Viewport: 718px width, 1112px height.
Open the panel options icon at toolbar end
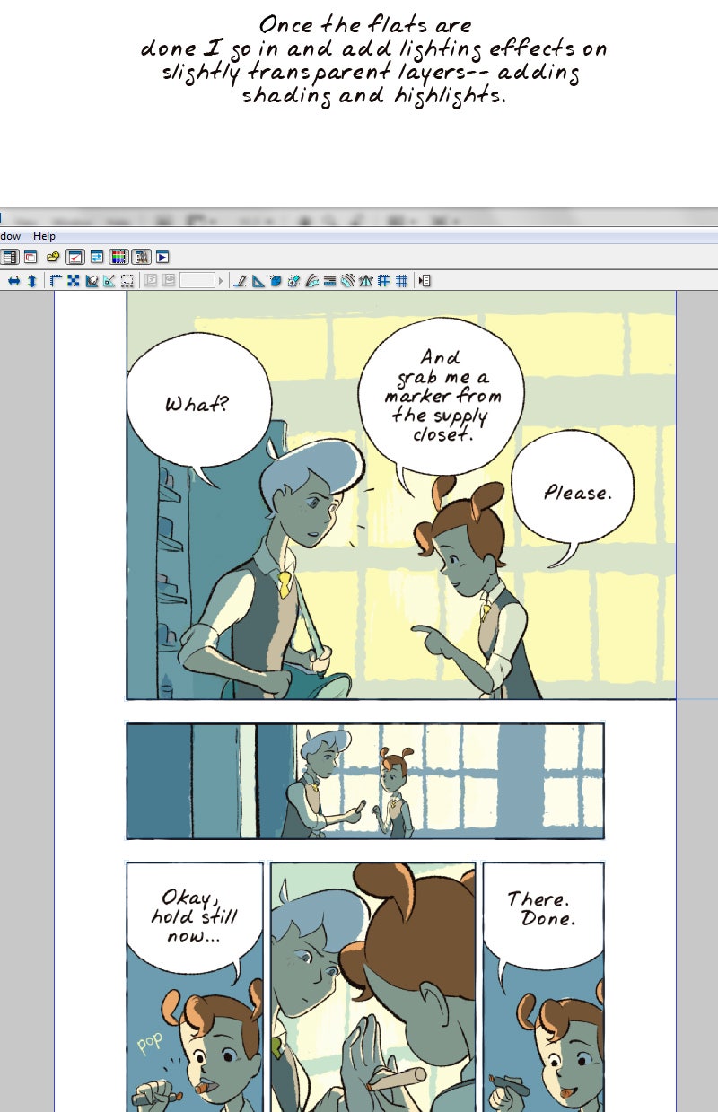point(425,281)
